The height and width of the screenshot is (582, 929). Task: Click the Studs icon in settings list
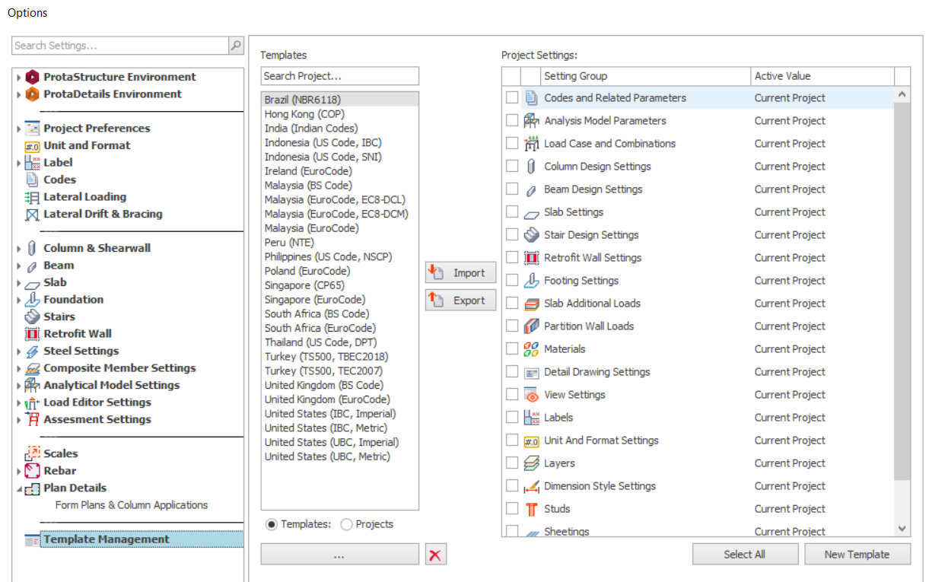pos(532,509)
